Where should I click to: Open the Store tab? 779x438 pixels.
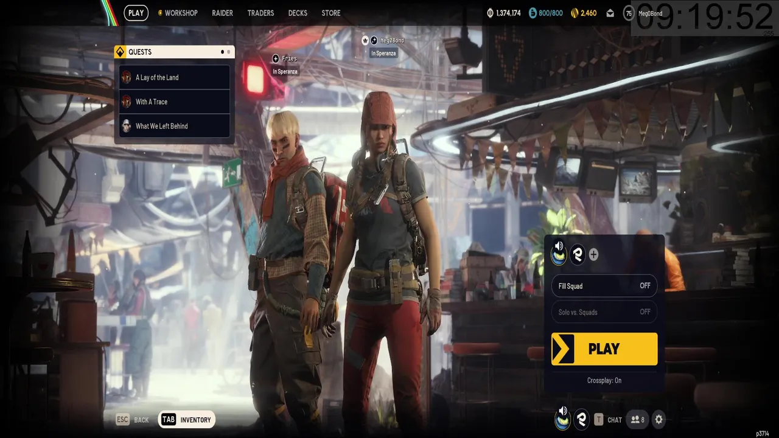331,13
